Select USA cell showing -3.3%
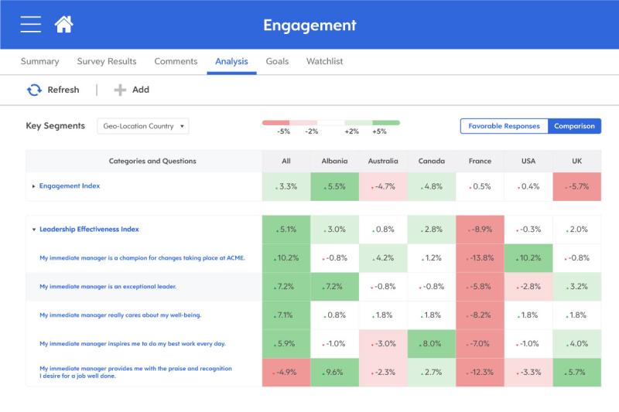Image resolution: width=619 pixels, height=412 pixels. 528,372
